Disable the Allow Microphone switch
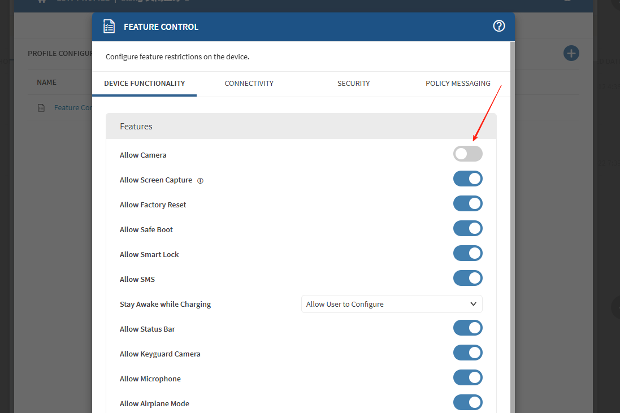This screenshot has height=413, width=620. tap(467, 378)
